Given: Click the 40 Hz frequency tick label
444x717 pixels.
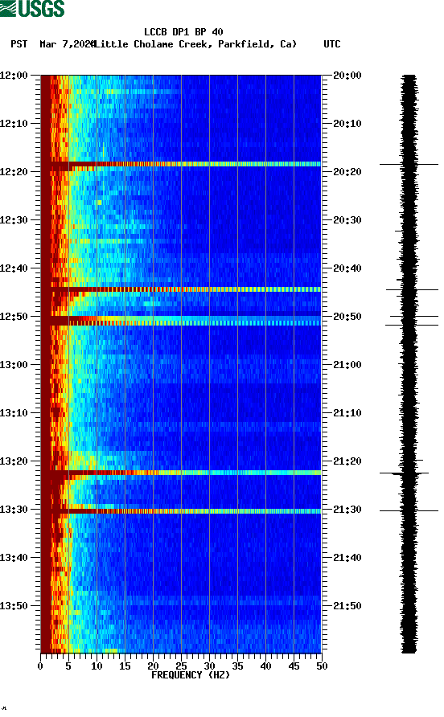Looking at the screenshot, I should pos(265,666).
